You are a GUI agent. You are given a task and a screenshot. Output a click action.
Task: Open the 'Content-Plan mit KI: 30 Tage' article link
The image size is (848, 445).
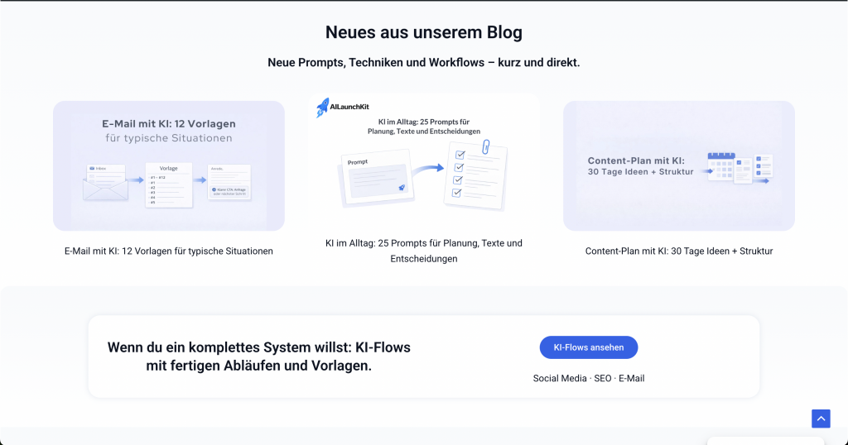pos(679,251)
